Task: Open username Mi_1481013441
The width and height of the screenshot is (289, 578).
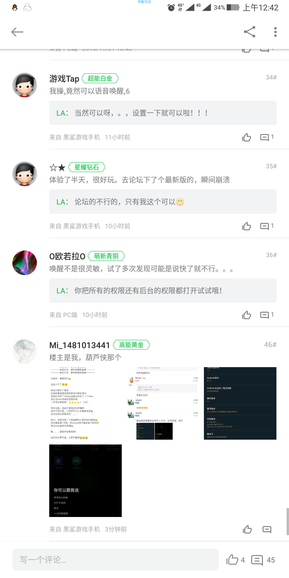Action: click(x=79, y=345)
